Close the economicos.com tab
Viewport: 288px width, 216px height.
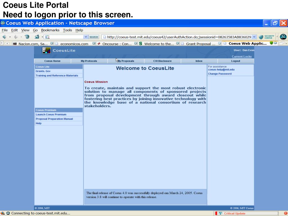(x=94, y=43)
